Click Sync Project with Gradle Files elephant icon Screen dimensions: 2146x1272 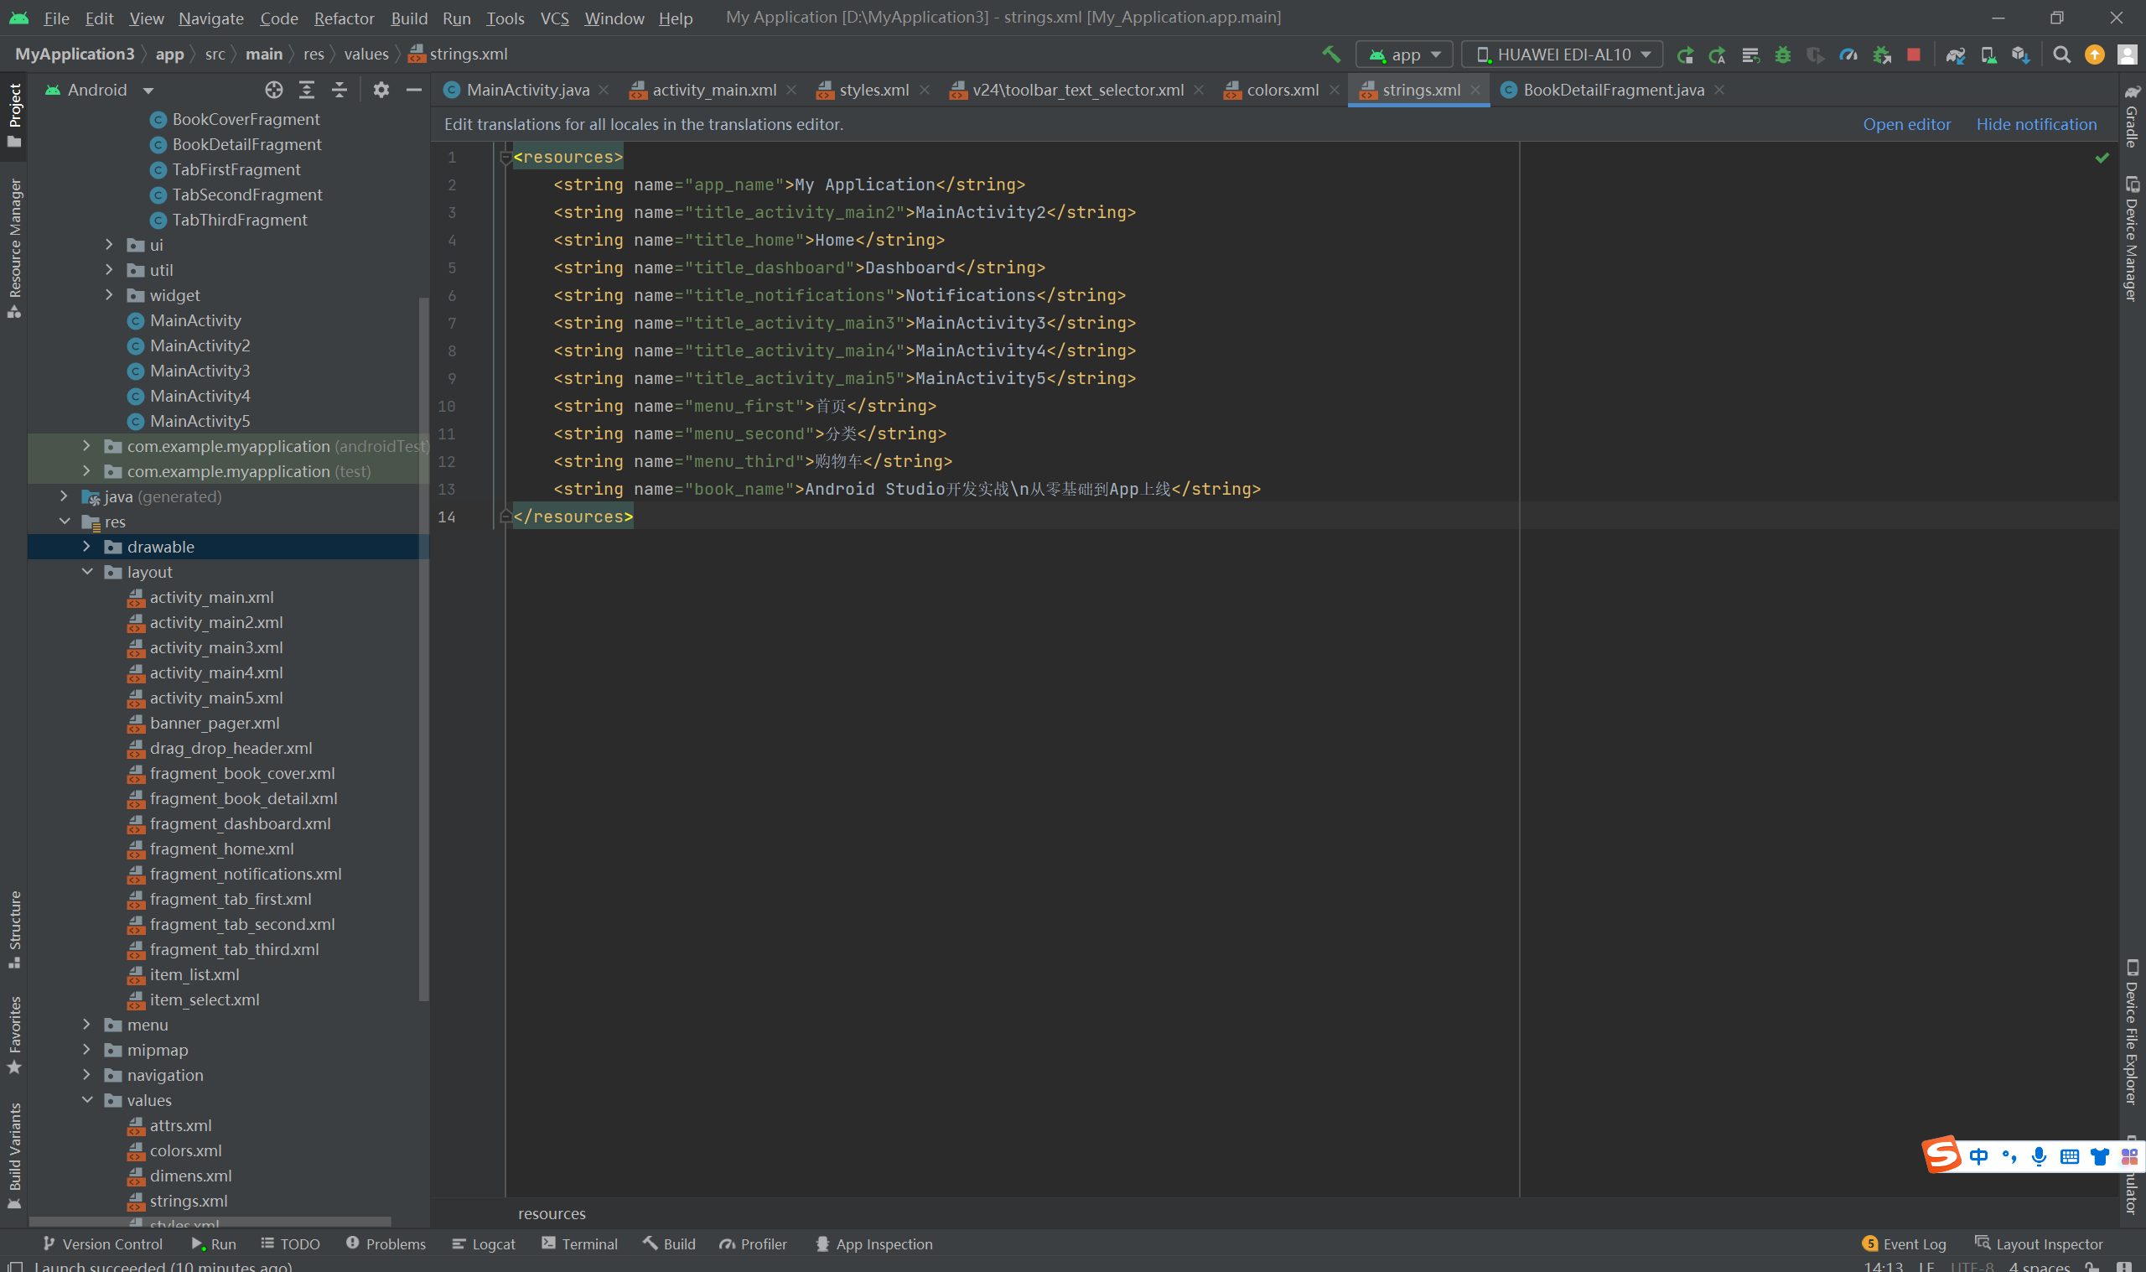[x=1955, y=55]
